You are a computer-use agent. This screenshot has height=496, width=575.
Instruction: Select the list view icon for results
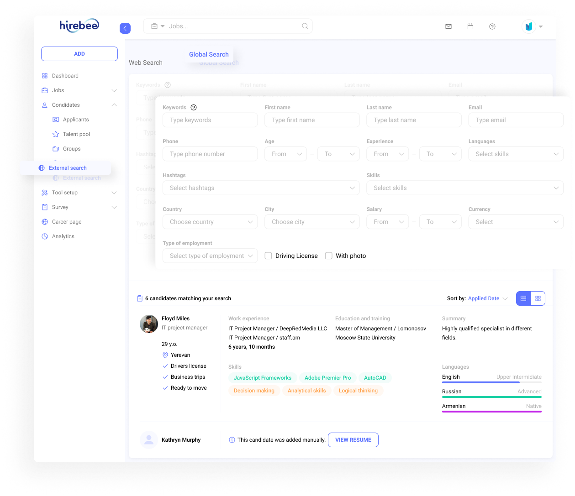click(523, 298)
